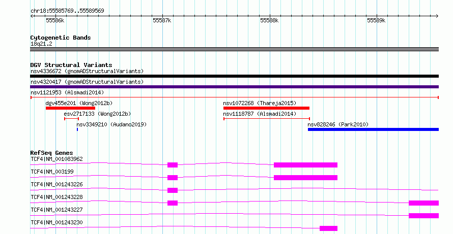The width and height of the screenshot is (453, 234).
Task: Open nsv1118787 (Alsmadi2014) variant label
Action: (260, 114)
